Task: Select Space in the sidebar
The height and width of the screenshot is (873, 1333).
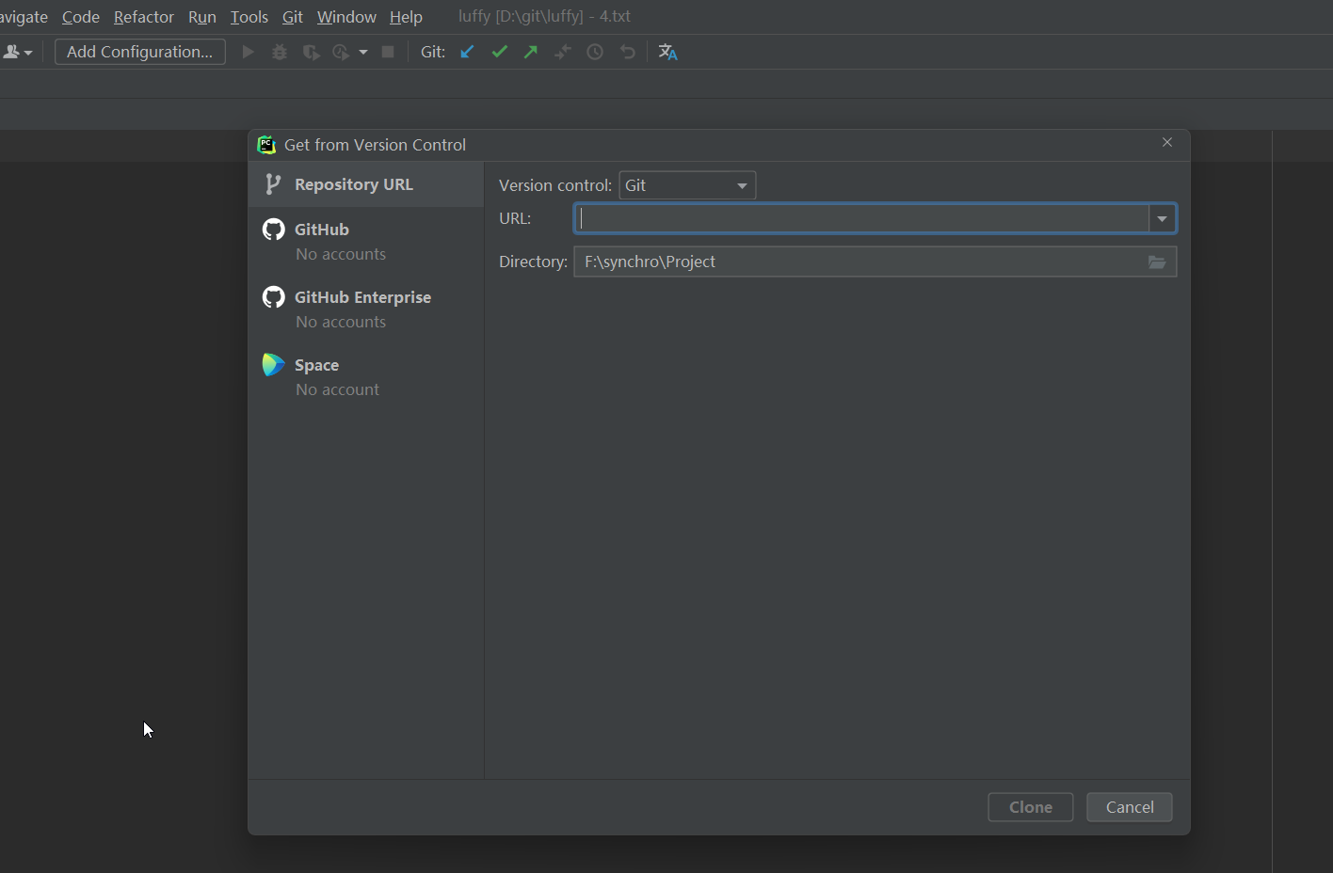Action: point(366,376)
